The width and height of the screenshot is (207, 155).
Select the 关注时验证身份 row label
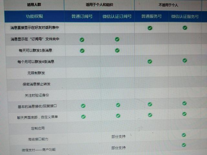coord(37,95)
